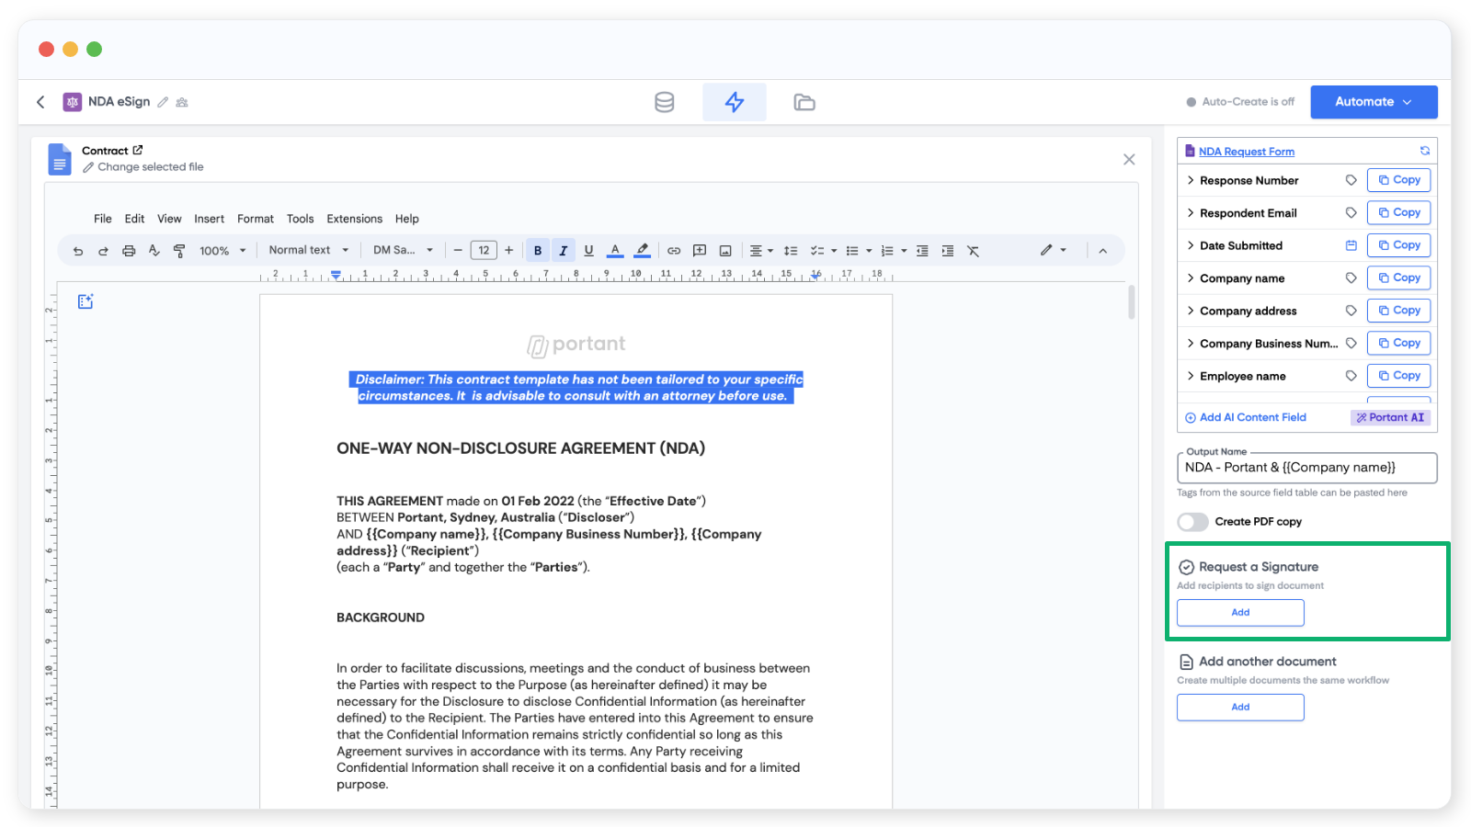
Task: Enable the Create PDF copy toggle
Action: 1192,521
